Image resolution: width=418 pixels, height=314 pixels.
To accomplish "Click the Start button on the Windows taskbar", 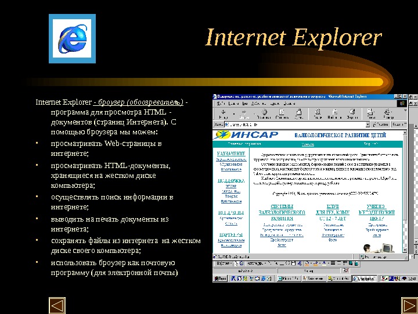I will [220, 279].
